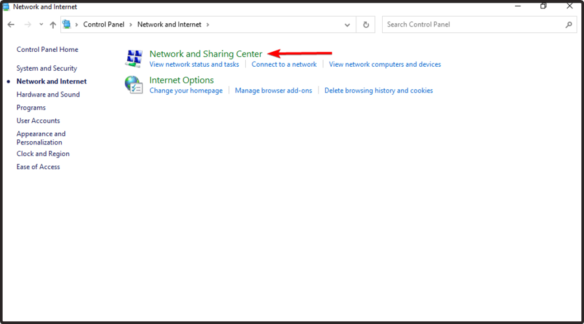
Task: Open Network and Sharing Center heading
Action: click(206, 54)
